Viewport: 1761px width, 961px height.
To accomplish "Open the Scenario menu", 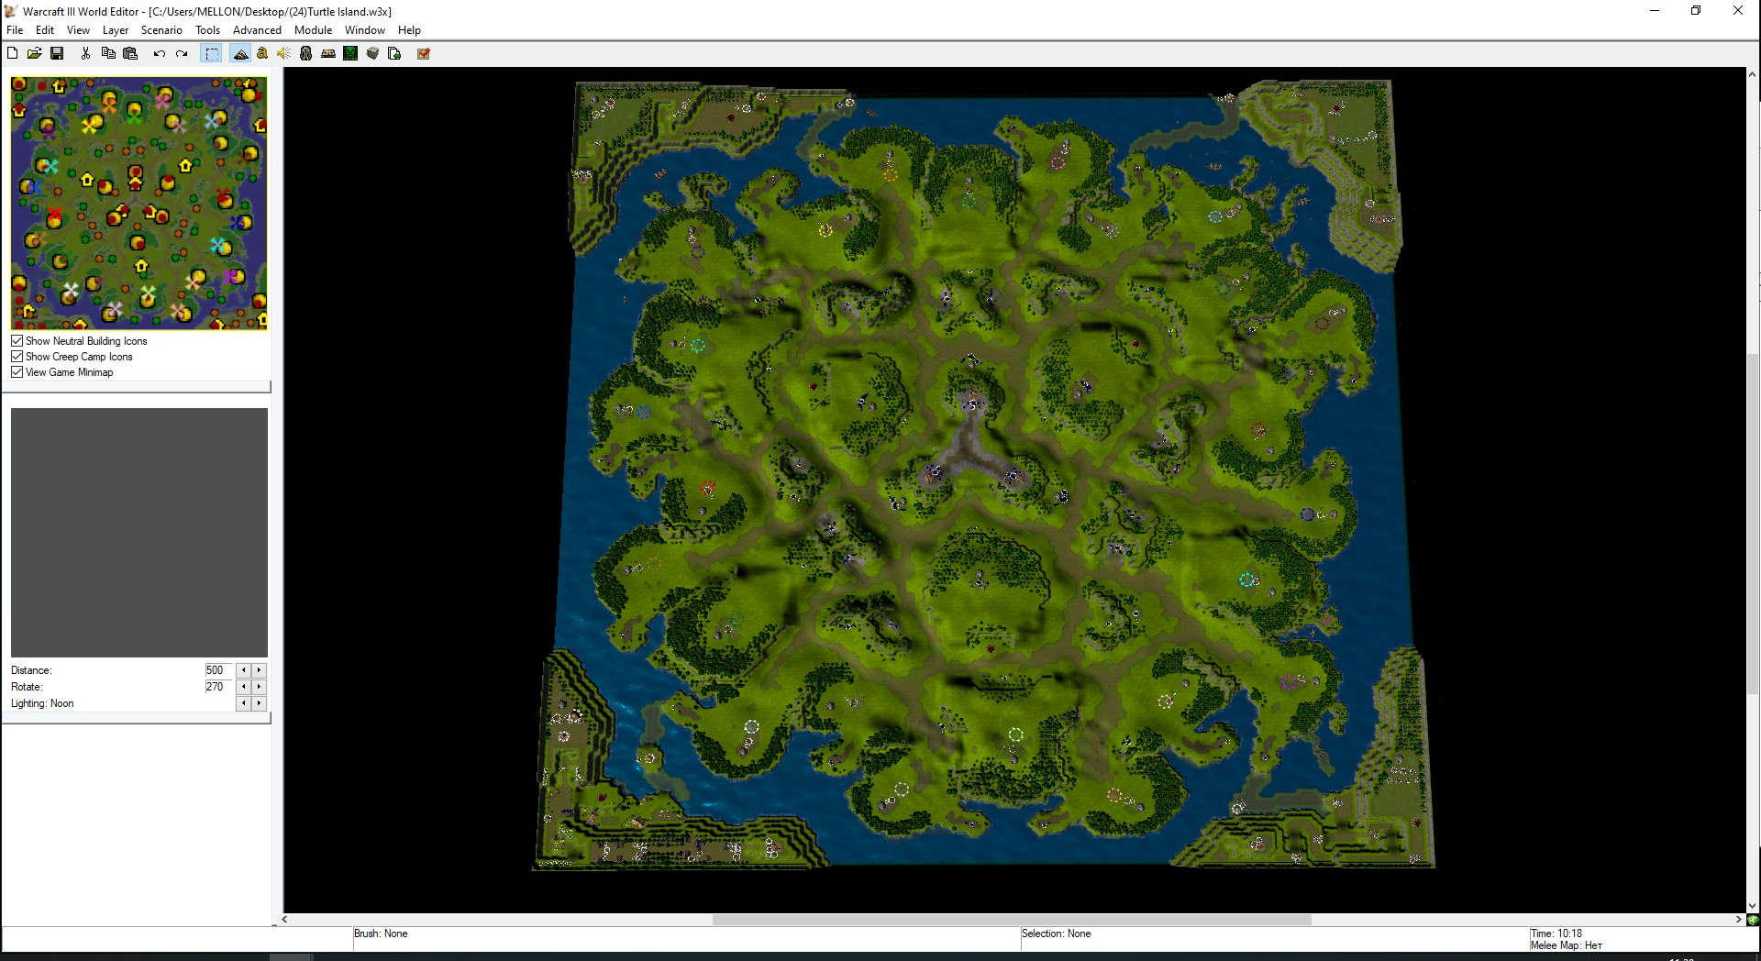I will click(161, 30).
